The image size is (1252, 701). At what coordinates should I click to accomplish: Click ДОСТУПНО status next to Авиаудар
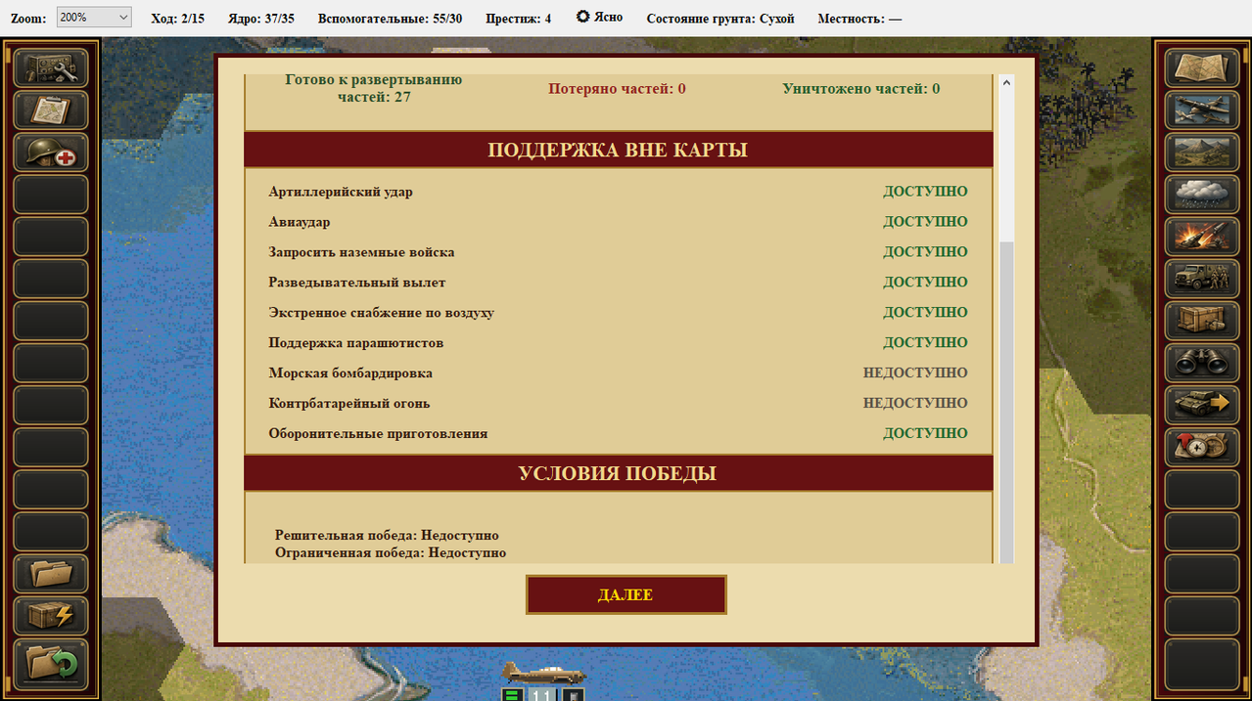tap(925, 222)
